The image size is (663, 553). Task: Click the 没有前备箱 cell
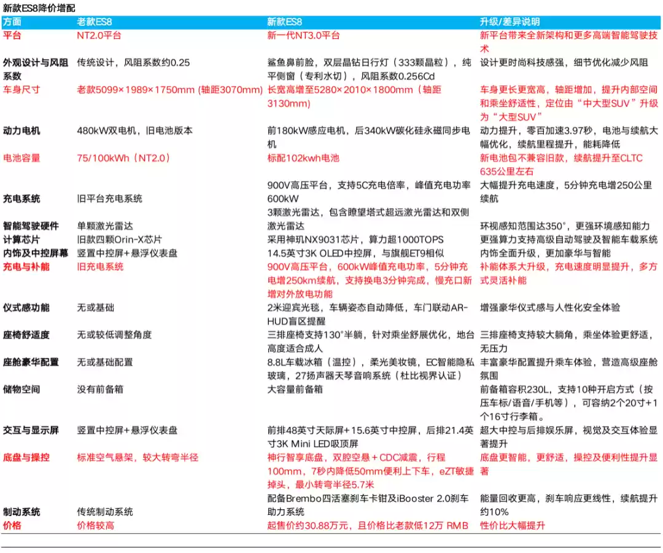(x=100, y=389)
